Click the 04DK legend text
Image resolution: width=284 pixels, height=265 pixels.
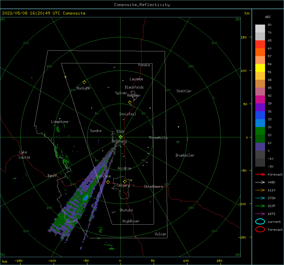click(271, 182)
